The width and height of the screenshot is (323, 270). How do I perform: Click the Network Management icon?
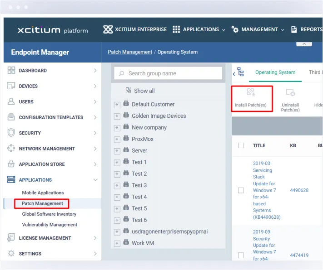click(11, 149)
